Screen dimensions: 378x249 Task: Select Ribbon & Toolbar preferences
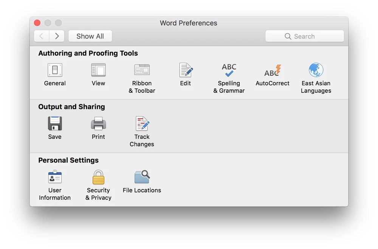click(x=142, y=71)
